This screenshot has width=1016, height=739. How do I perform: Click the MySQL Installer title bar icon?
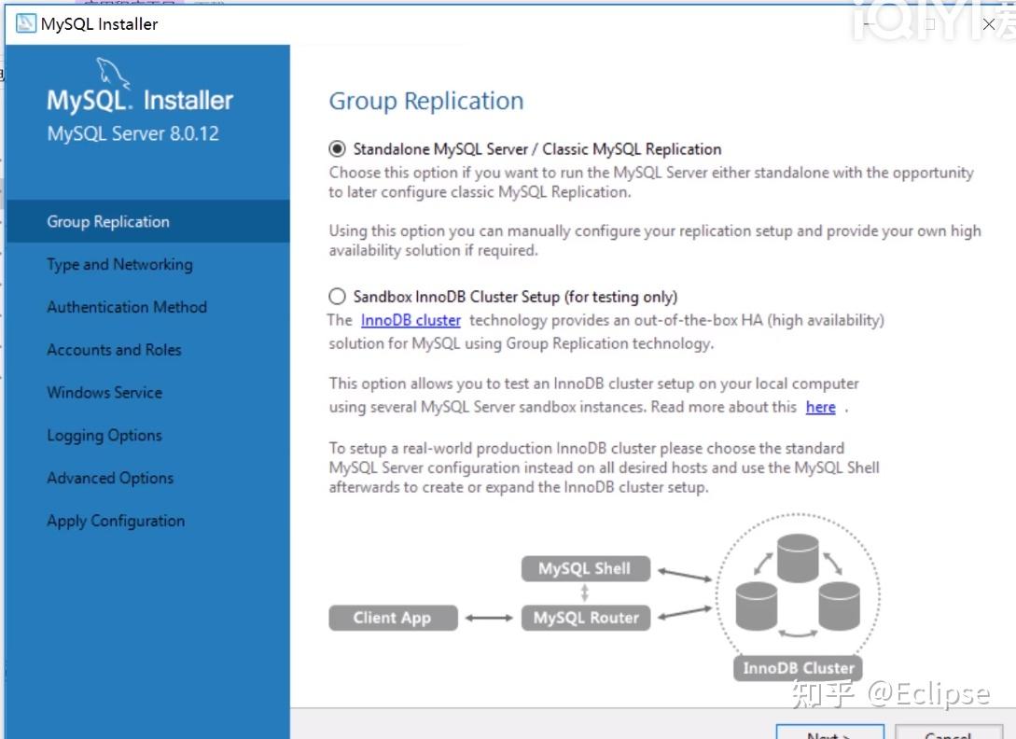click(26, 23)
